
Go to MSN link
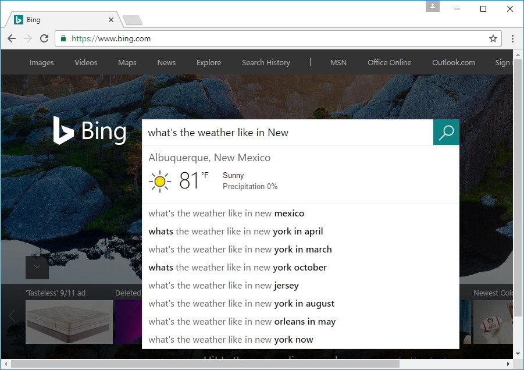[x=338, y=62]
